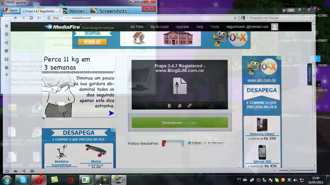Click the Opera taskbar icon
This screenshot has width=330, height=185.
coord(39,180)
